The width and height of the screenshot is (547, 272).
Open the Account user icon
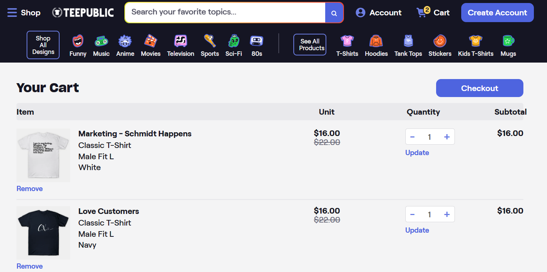(x=360, y=13)
